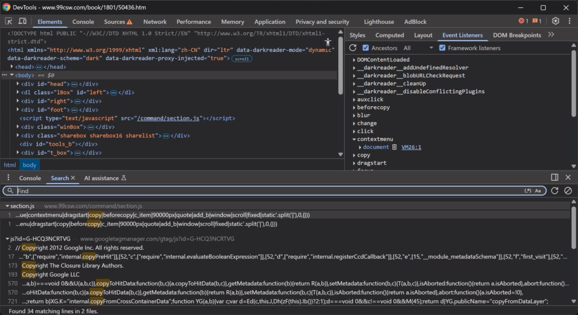Click the event listeners pane scrollbar
Image resolution: width=578 pixels, height=315 pixels.
click(x=573, y=83)
